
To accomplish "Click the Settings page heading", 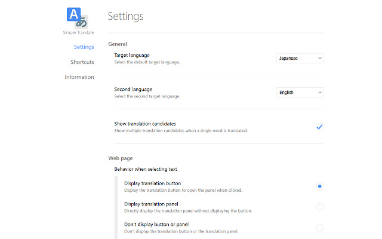I will (125, 16).
